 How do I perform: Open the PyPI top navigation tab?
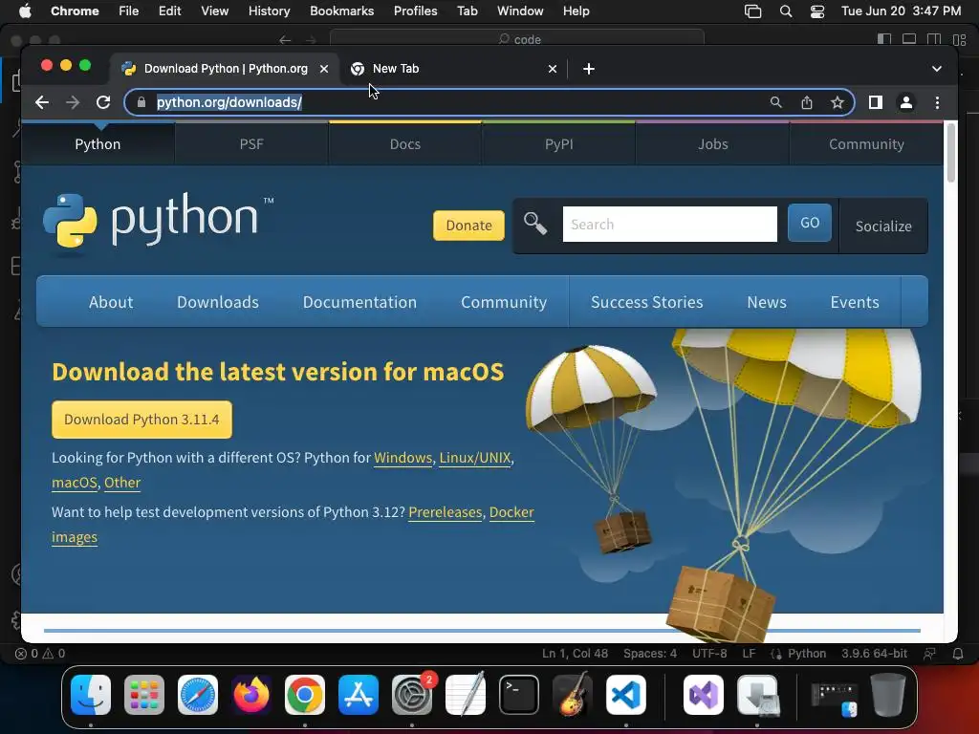tap(558, 144)
